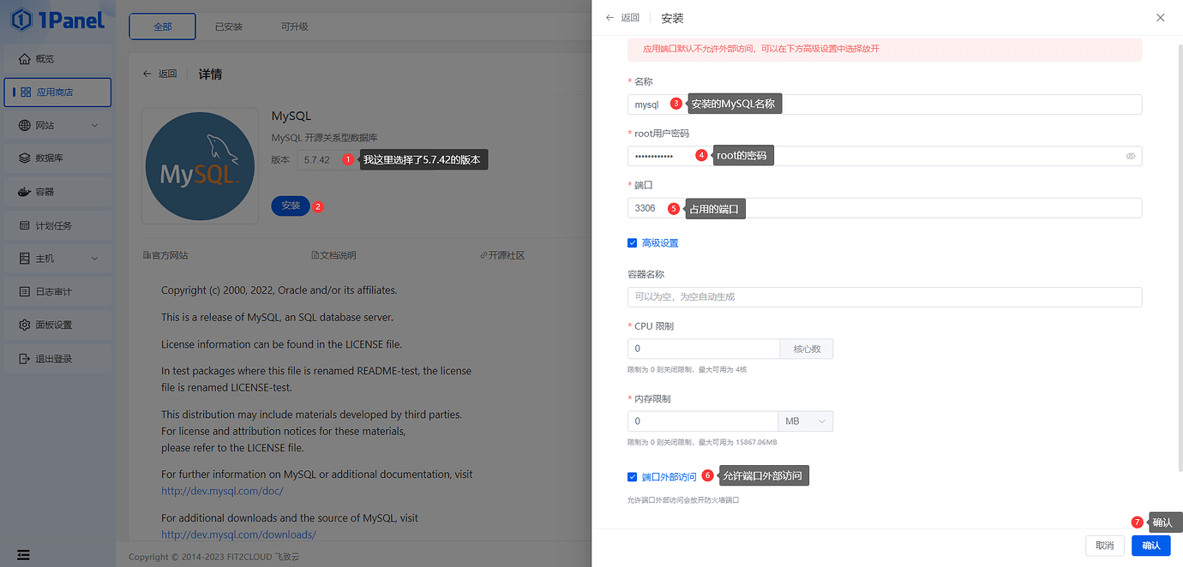Open the MB memory unit dropdown

pyautogui.click(x=805, y=421)
